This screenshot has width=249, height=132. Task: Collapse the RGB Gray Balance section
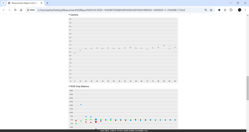click(x=69, y=86)
